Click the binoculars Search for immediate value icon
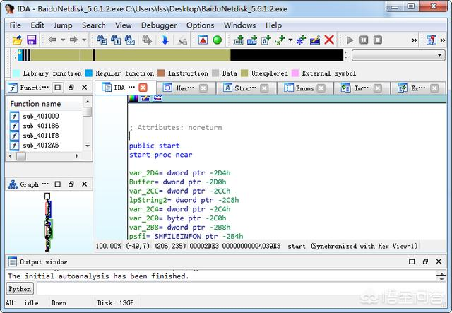 [129, 40]
